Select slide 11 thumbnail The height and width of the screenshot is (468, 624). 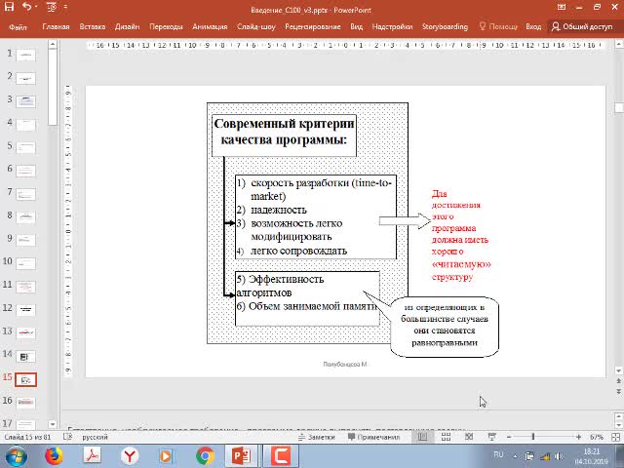[x=26, y=286]
